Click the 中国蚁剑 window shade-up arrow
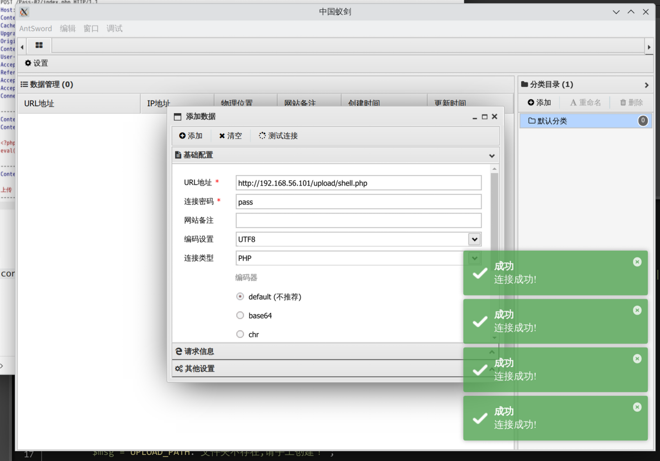 (x=631, y=12)
